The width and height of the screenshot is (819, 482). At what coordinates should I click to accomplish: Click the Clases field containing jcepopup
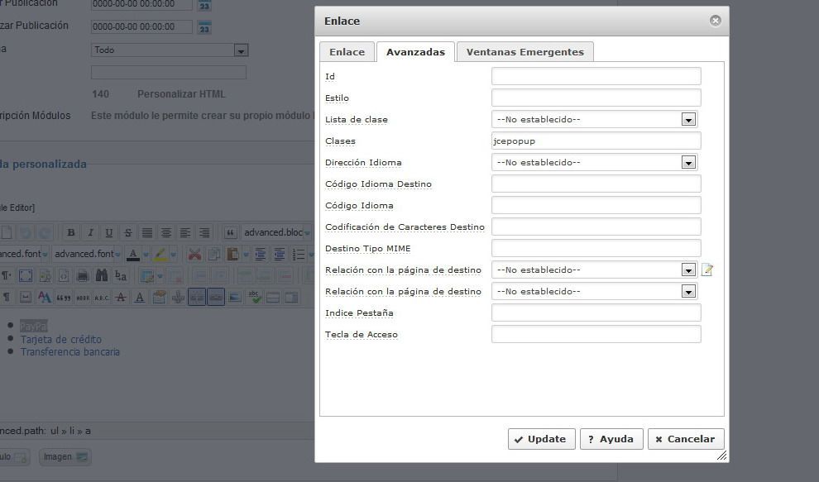(x=596, y=141)
